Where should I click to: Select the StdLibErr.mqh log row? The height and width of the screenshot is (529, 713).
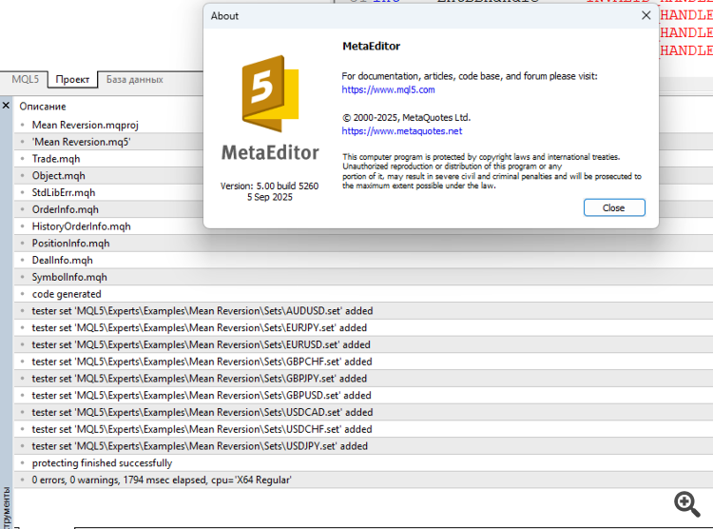(363, 192)
